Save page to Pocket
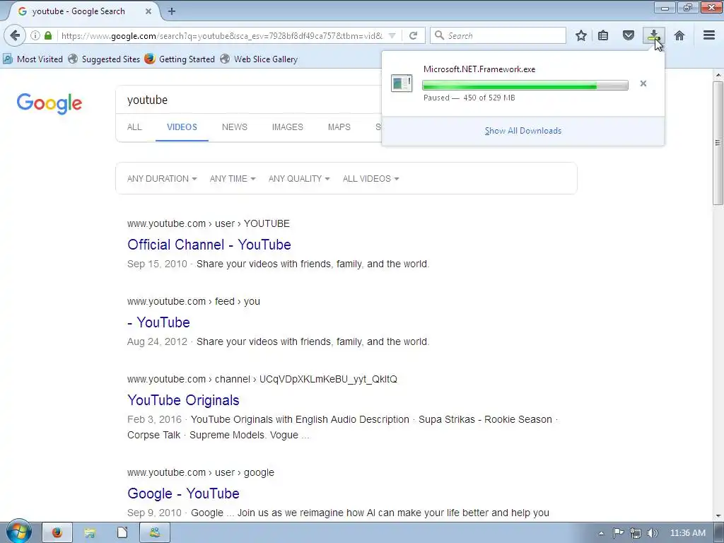This screenshot has width=724, height=543. 628,35
